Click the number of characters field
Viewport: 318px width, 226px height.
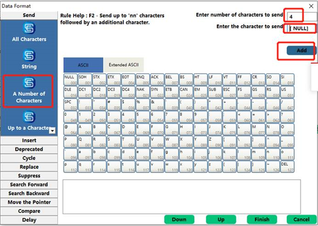[x=302, y=17]
